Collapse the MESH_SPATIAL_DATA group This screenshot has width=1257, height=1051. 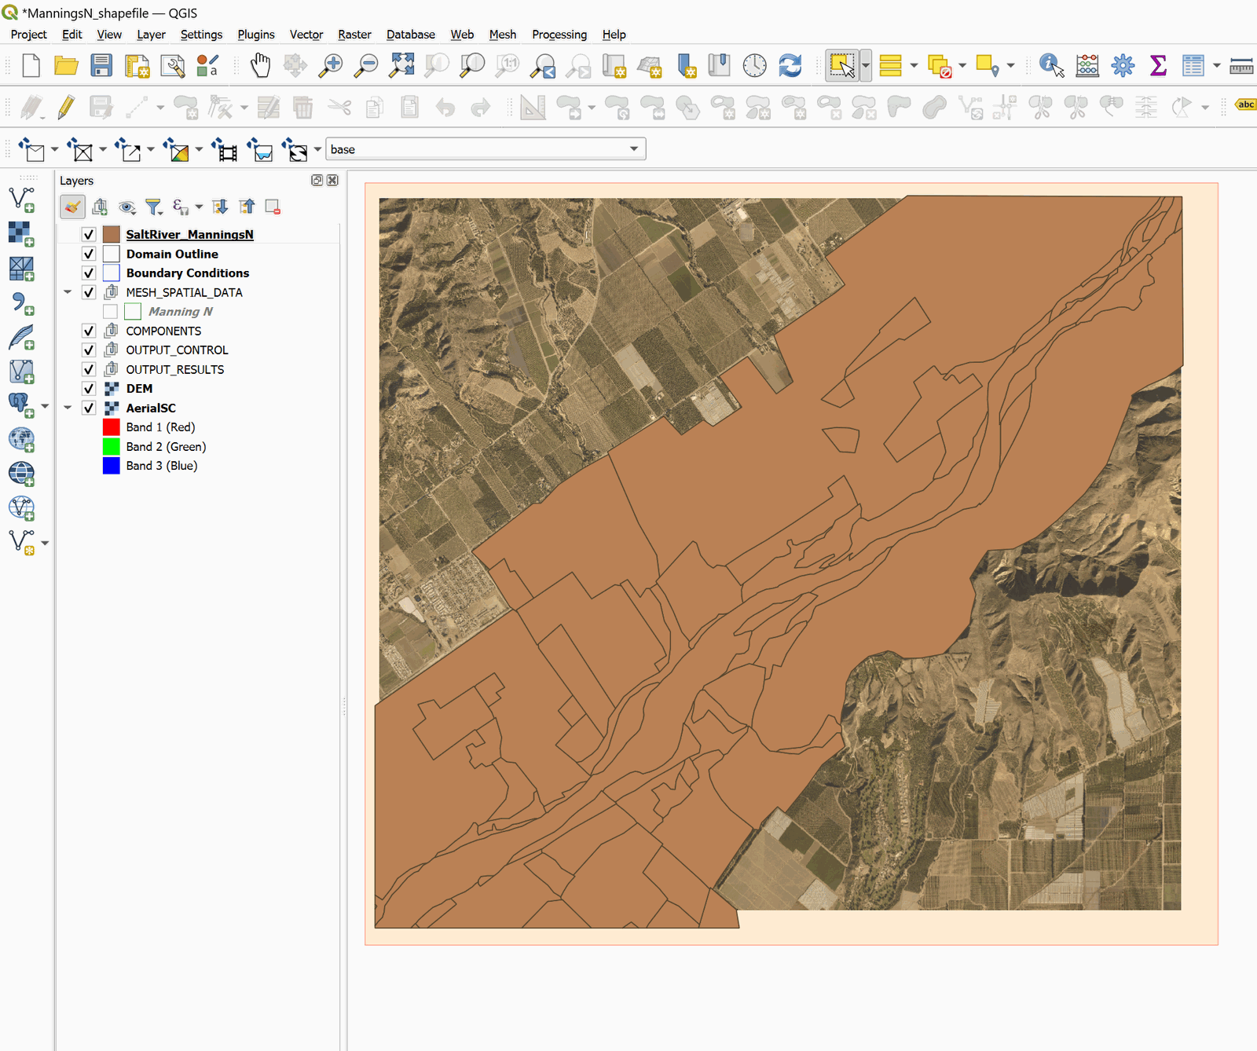pos(68,292)
